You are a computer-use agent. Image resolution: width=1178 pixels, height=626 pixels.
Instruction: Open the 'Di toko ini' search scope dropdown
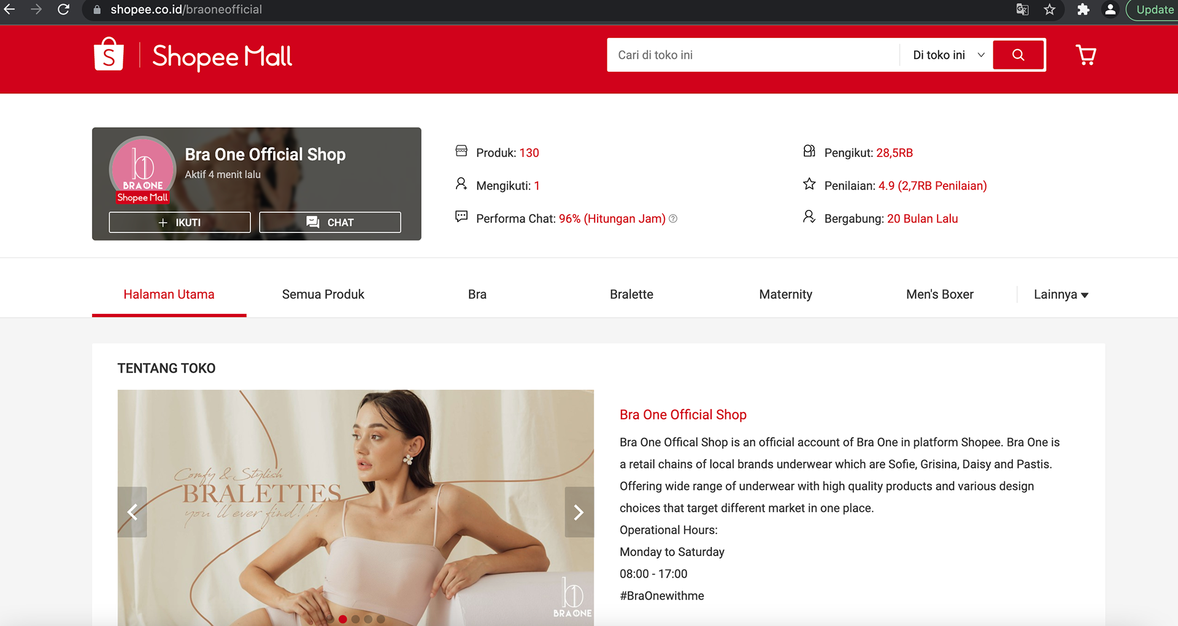point(948,55)
